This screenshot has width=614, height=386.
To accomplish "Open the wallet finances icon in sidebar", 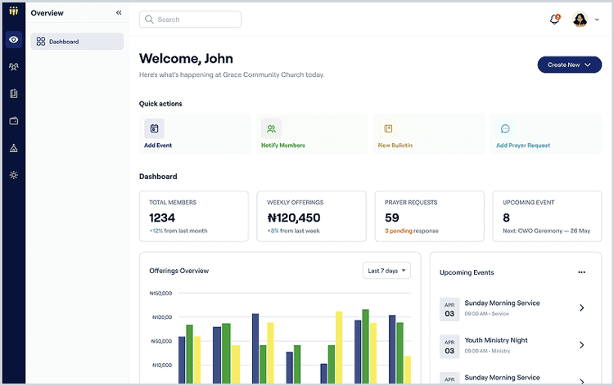I will tap(14, 121).
